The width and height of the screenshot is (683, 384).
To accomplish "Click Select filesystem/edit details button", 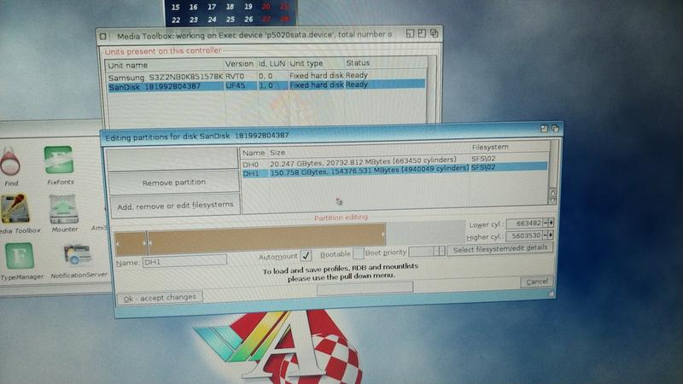I will (500, 248).
